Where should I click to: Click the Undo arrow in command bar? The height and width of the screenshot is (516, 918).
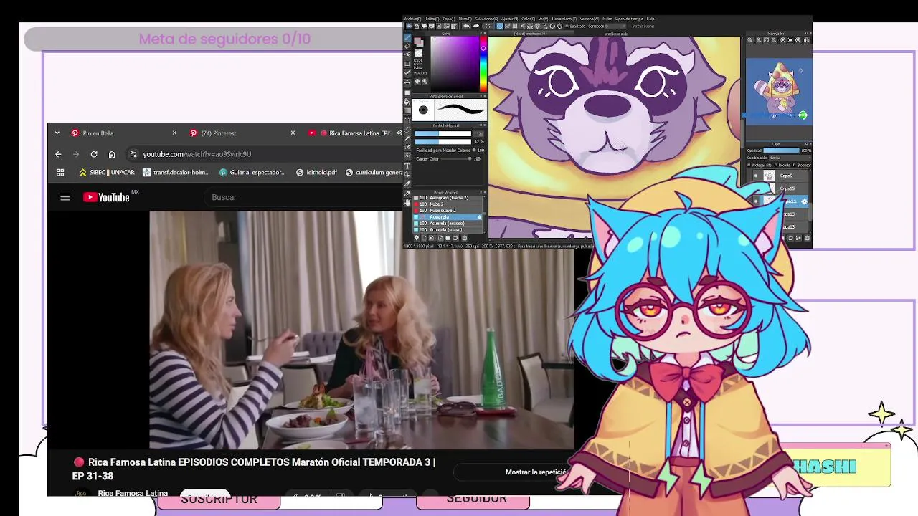[466, 26]
